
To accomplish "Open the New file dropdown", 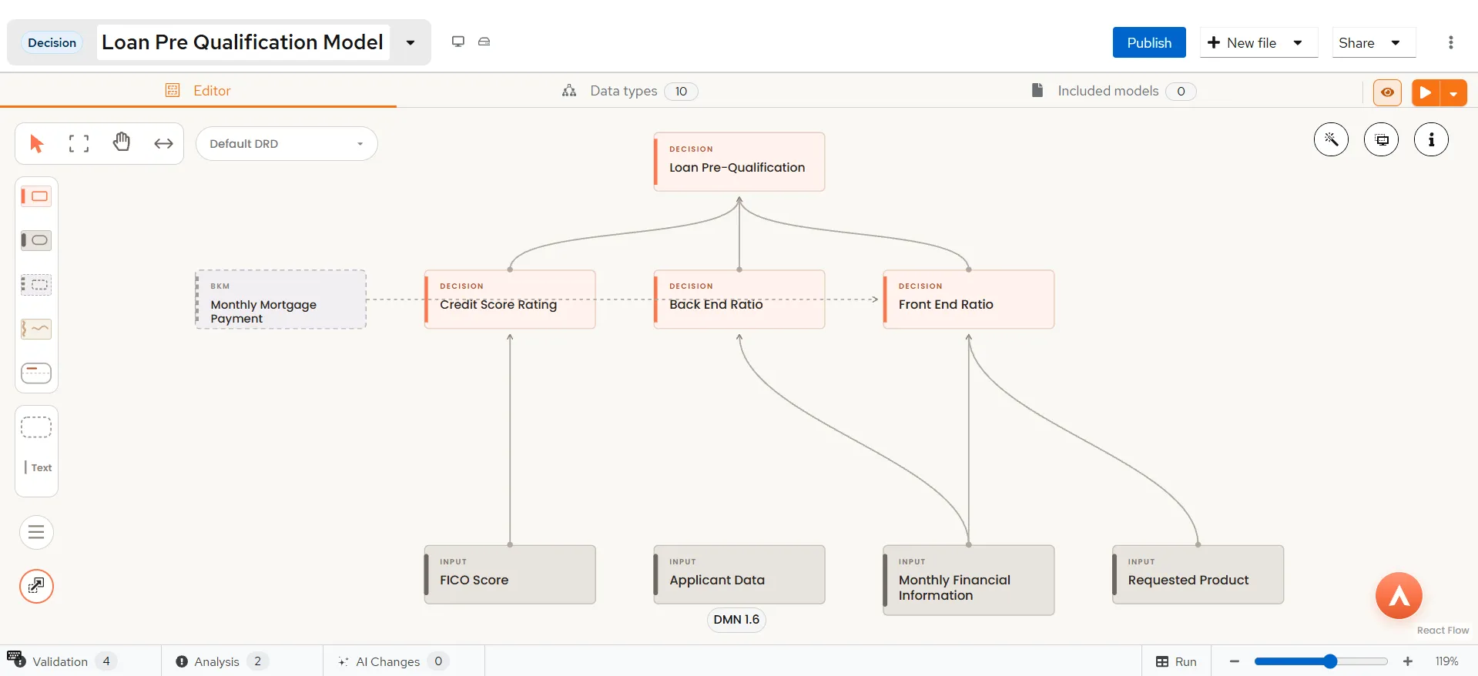I will click(x=1258, y=42).
